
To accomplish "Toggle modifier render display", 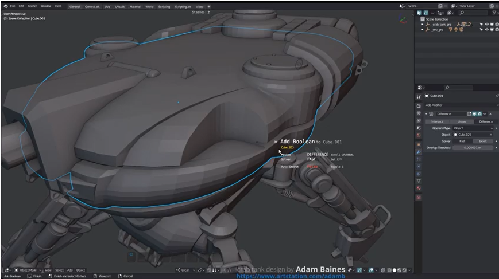I will (x=479, y=114).
